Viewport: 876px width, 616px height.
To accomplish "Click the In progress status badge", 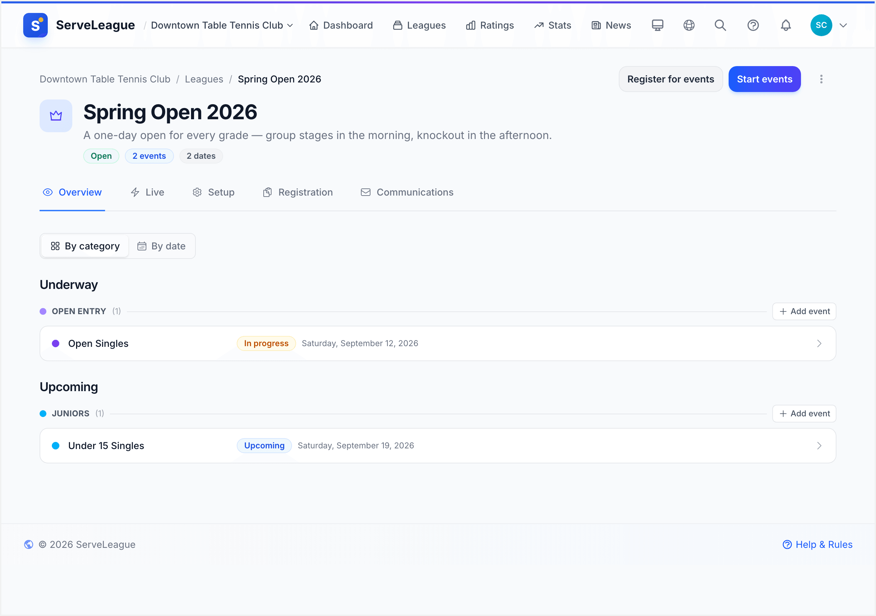I will [266, 343].
